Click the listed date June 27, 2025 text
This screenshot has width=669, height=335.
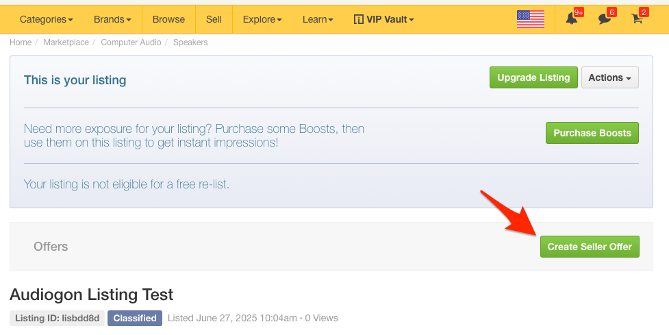tap(233, 318)
